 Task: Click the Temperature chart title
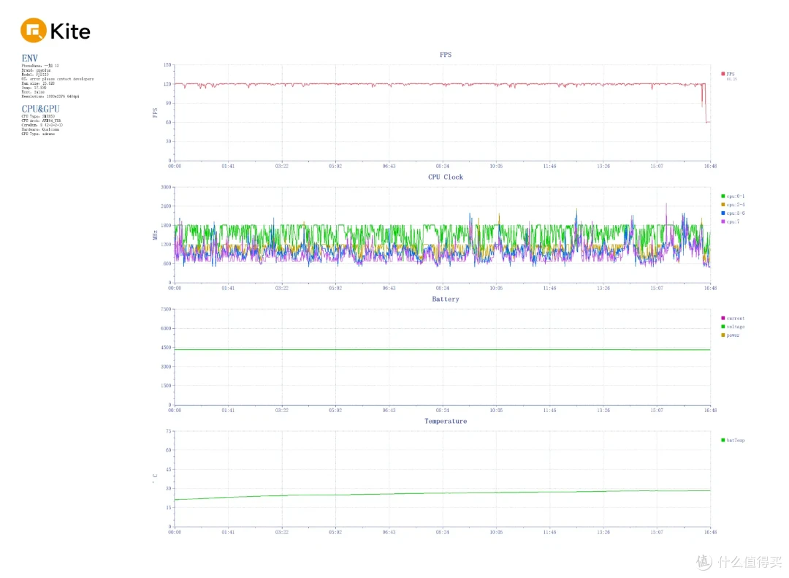tap(446, 421)
